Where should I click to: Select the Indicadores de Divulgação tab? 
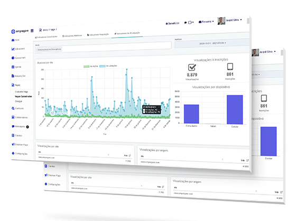point(127,33)
